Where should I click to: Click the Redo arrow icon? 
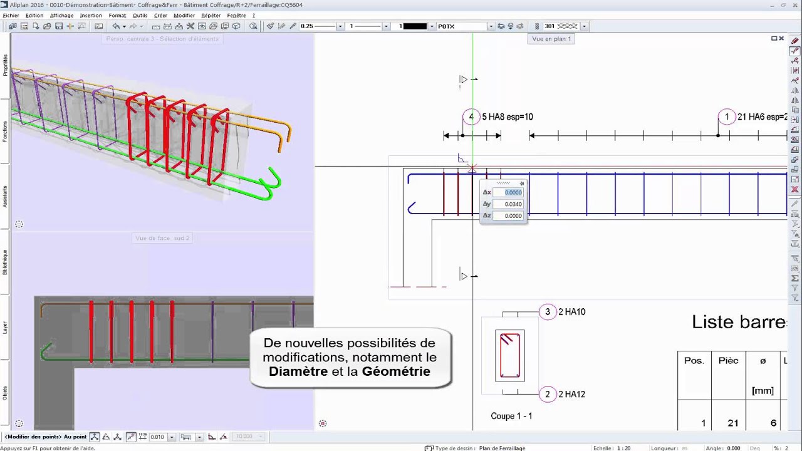(x=133, y=26)
